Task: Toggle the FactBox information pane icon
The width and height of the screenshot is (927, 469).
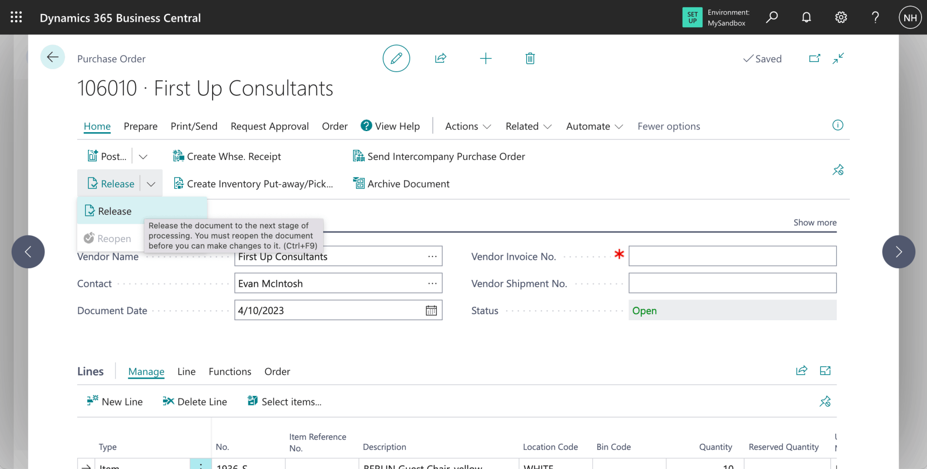Action: pos(837,126)
